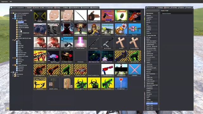Collapse the Builder tree node
This screenshot has width=203, height=114.
click(13, 40)
